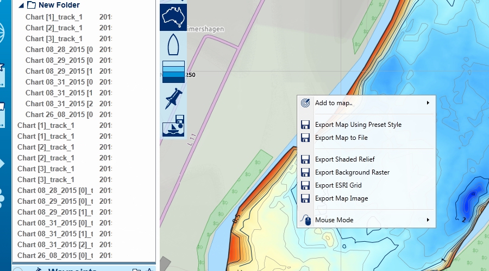The height and width of the screenshot is (271, 489).
Task: Click the pushpin waypoint tool icon
Action: (173, 99)
